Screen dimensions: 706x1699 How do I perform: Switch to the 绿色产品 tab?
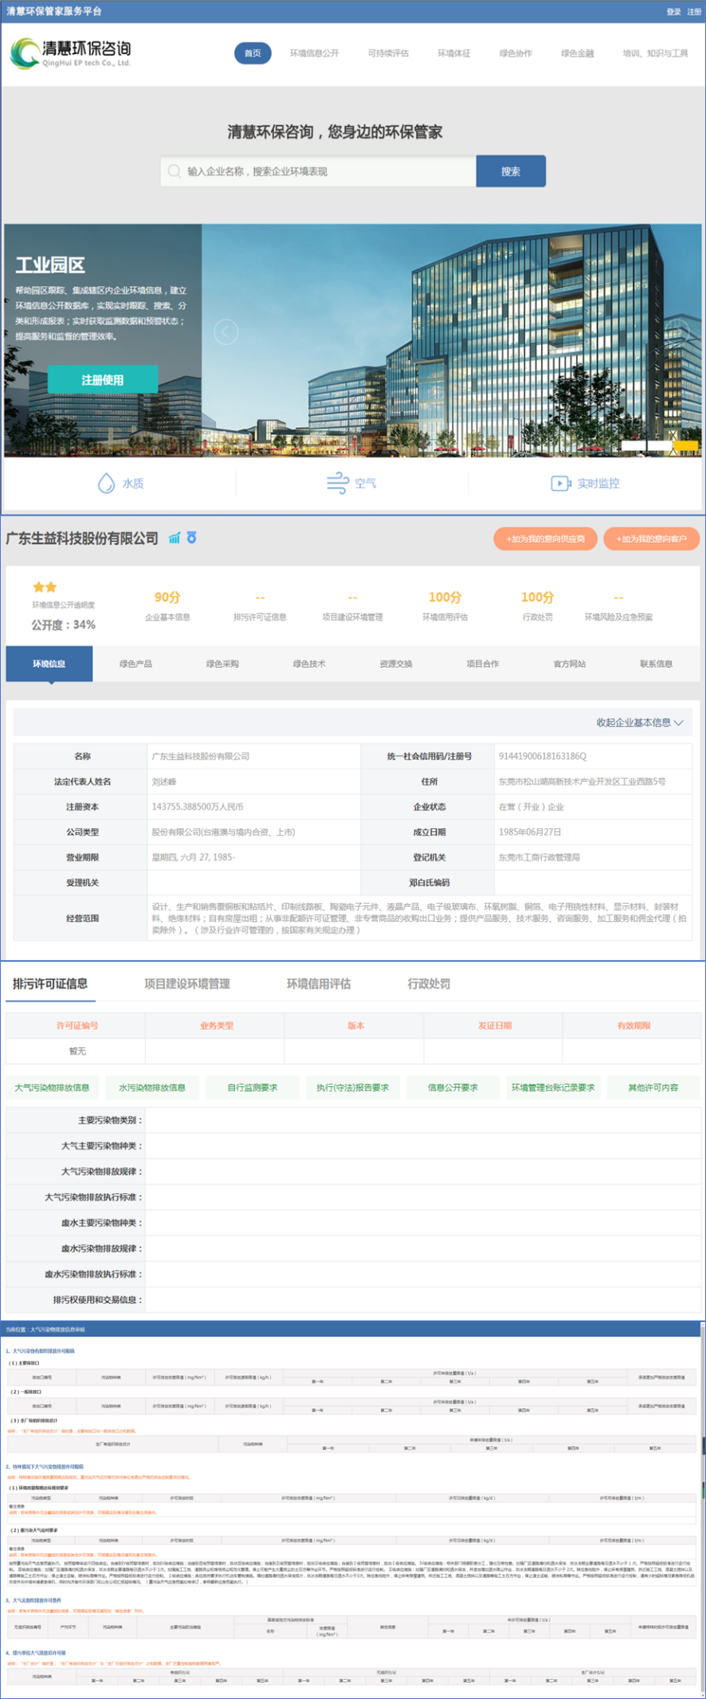coord(135,664)
